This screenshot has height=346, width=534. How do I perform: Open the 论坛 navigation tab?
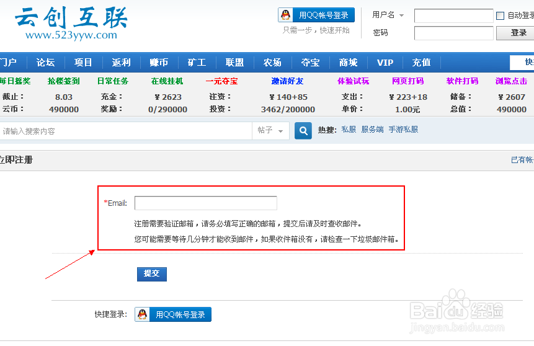click(x=45, y=63)
